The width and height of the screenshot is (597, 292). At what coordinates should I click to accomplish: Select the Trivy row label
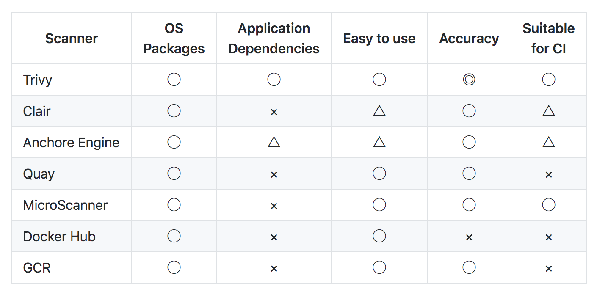click(x=38, y=80)
